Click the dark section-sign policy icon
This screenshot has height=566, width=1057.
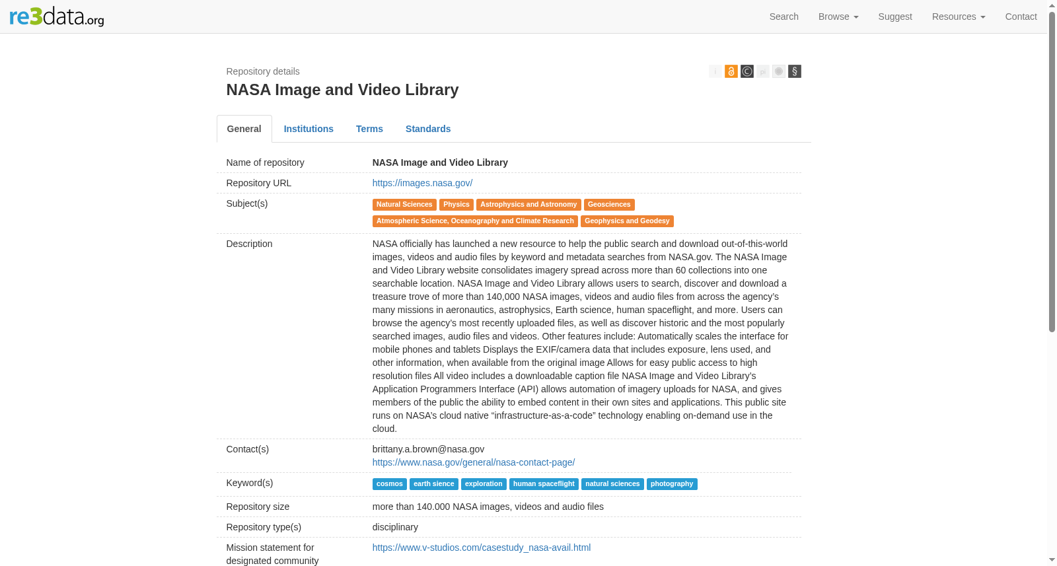pyautogui.click(x=795, y=71)
